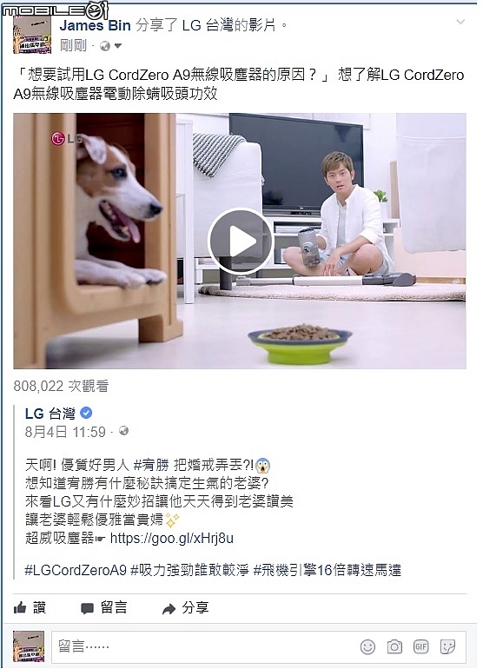Click the 留言 comment button
Screen dimensions: 483x669
click(104, 607)
